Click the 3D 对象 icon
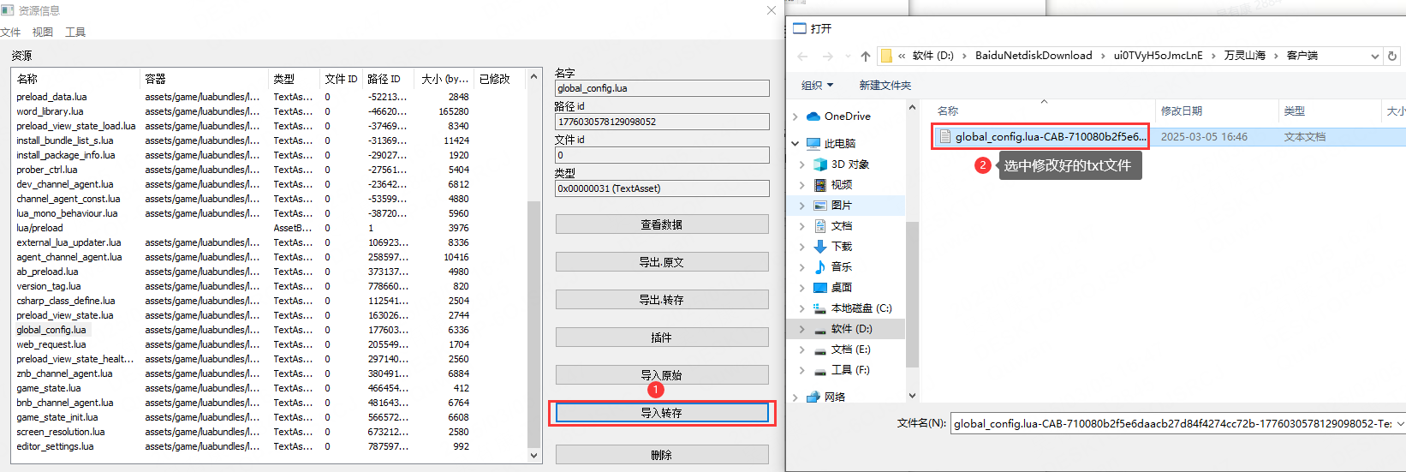Screen dimensions: 1406x472 pos(820,164)
